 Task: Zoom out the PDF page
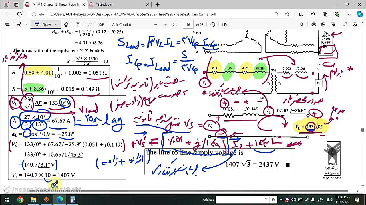coord(156,24)
